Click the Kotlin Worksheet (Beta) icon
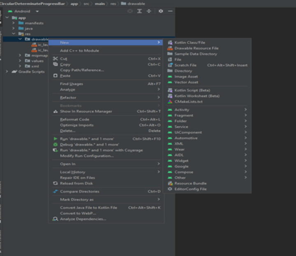The width and height of the screenshot is (296, 256). coord(170,96)
